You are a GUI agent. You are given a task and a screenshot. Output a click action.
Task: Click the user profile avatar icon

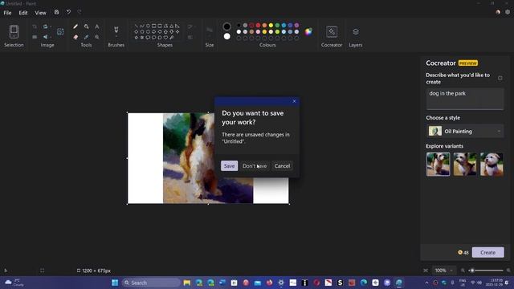[x=498, y=12]
